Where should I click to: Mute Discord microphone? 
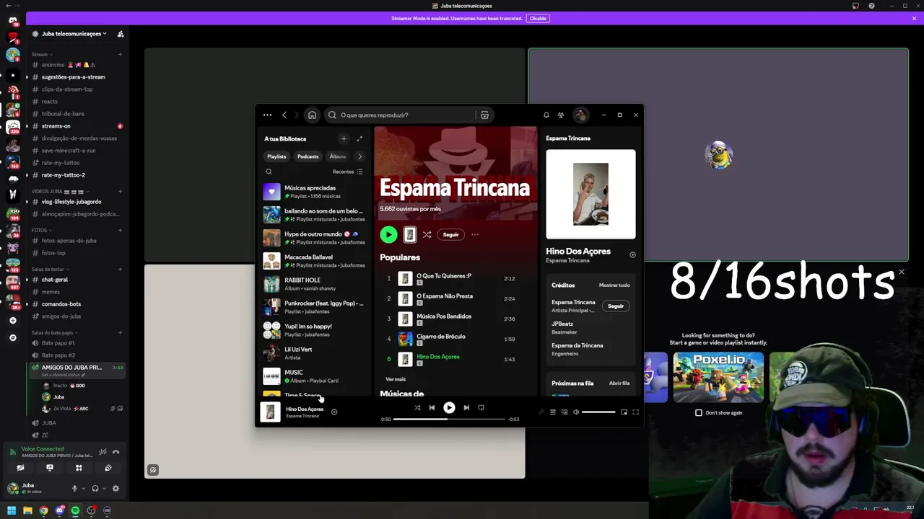tap(74, 489)
